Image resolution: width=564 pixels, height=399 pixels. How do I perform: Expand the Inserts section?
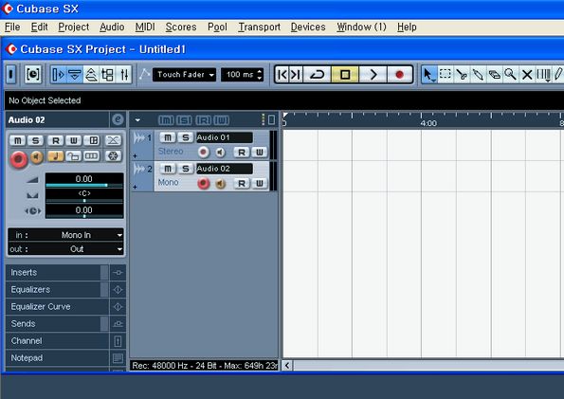(x=57, y=272)
